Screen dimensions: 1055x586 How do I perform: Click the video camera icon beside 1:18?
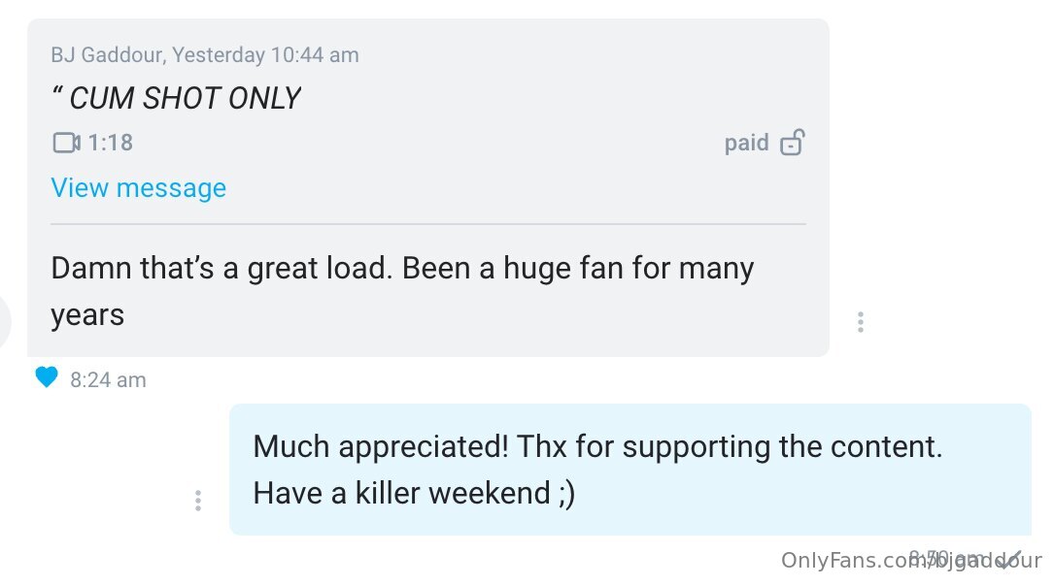coord(66,143)
